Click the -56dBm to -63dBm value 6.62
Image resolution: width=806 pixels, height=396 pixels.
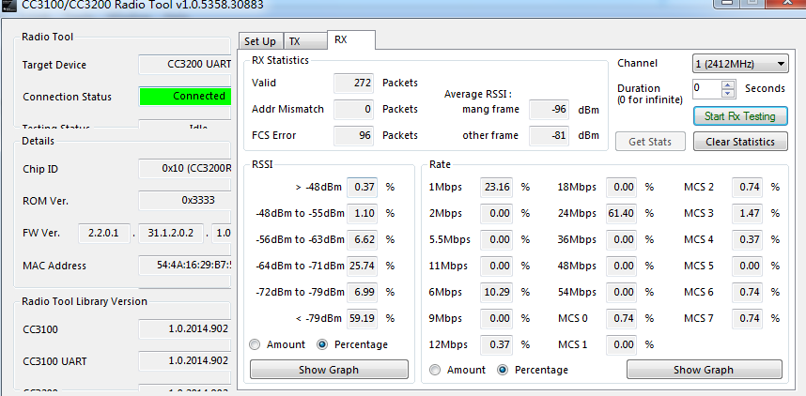[x=362, y=240]
